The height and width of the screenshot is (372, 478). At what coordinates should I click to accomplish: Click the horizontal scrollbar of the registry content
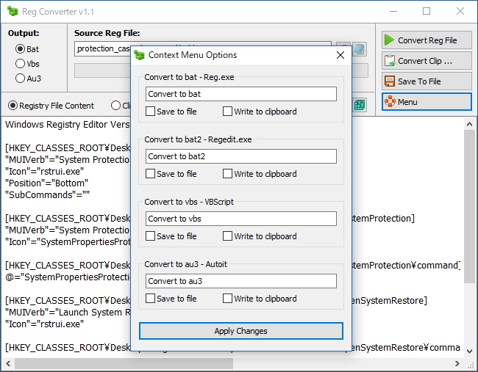click(125, 363)
